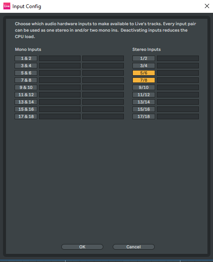Enable mono inputs 11 & 12
213x262 pixels.
point(26,94)
